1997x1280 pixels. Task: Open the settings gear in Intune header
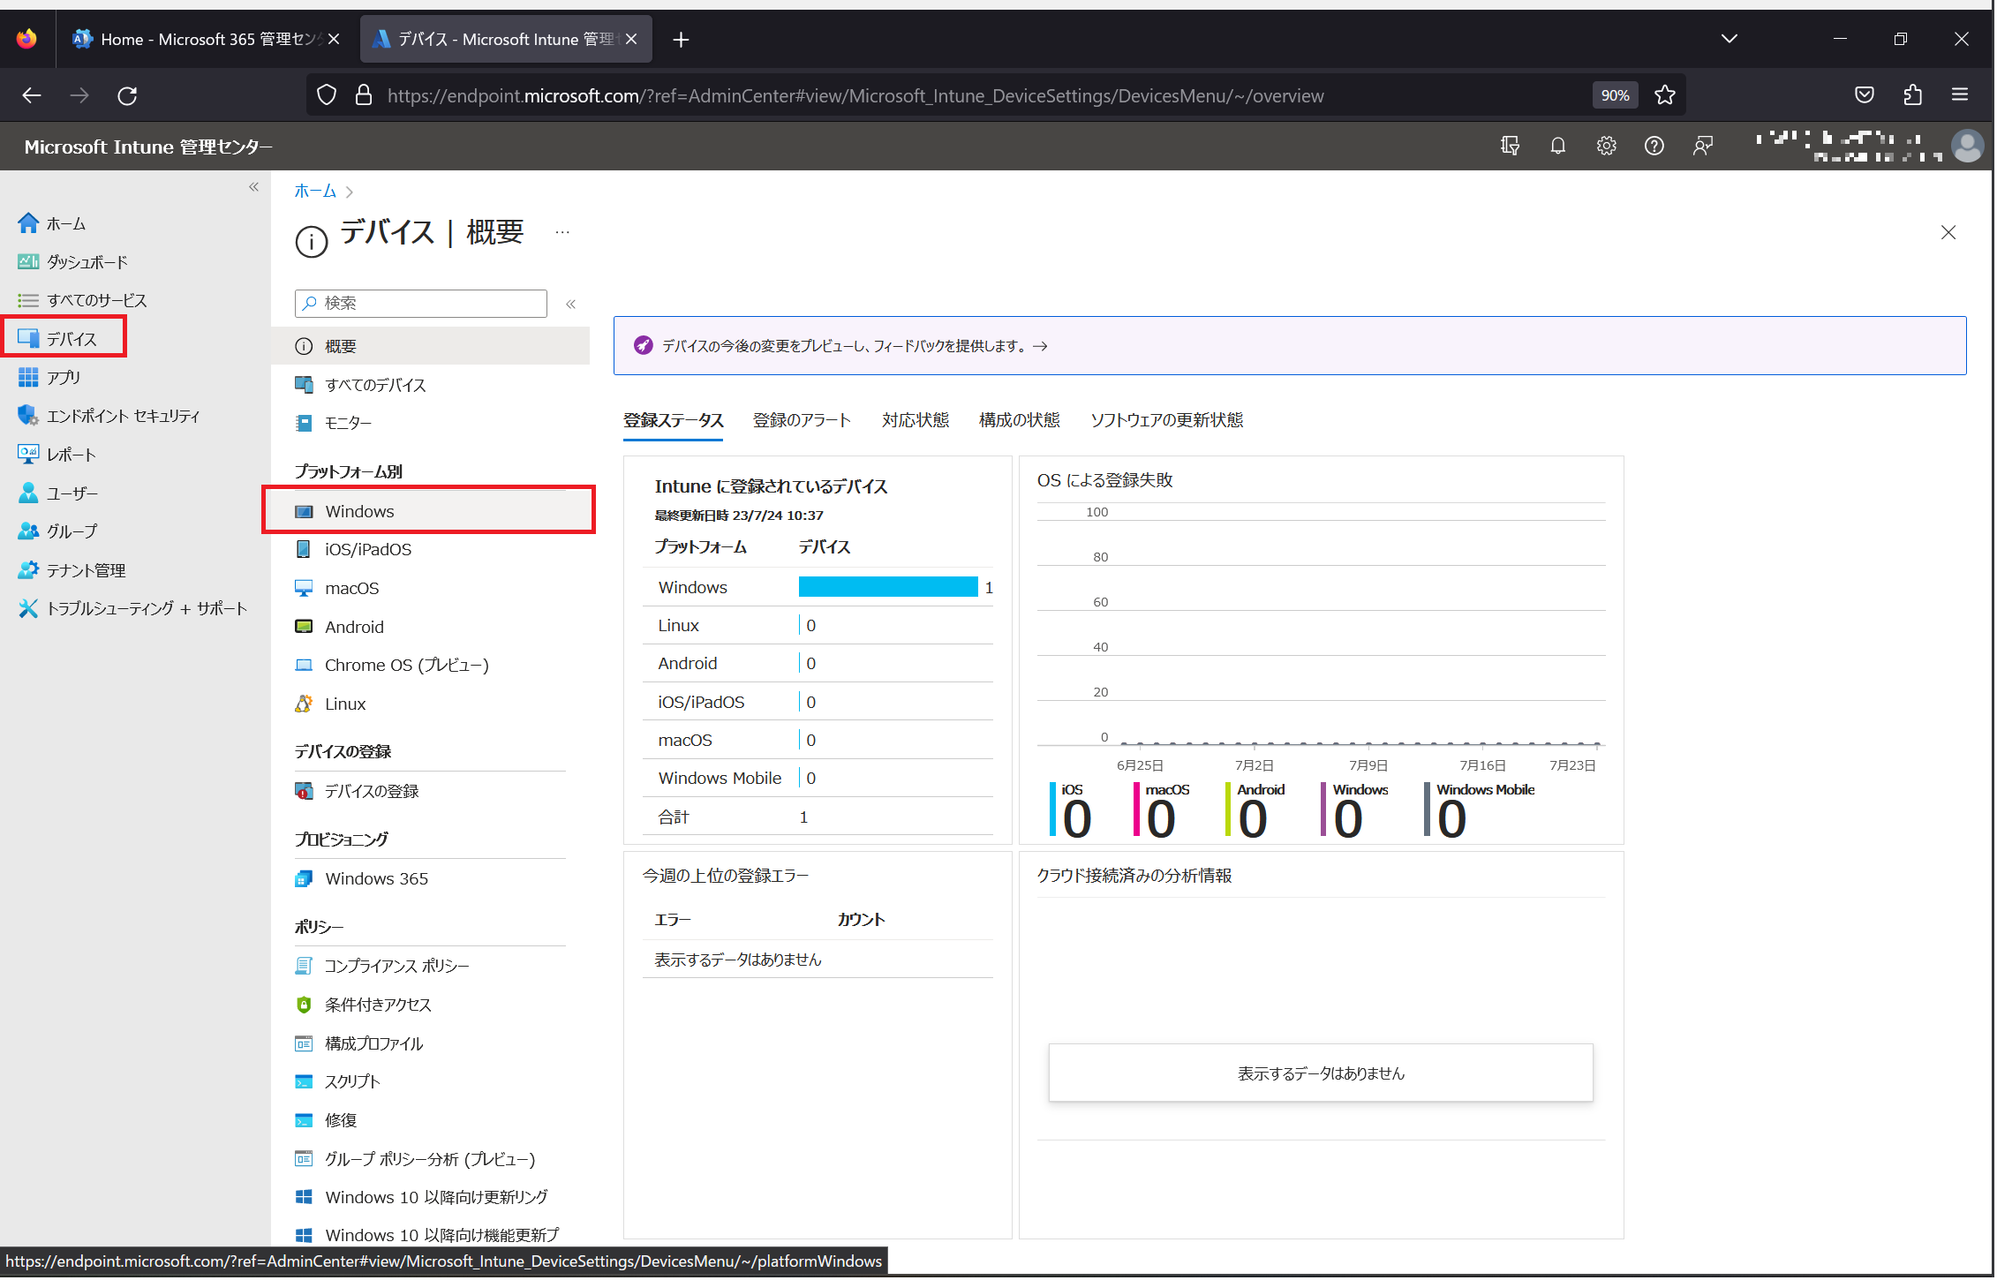(1609, 147)
